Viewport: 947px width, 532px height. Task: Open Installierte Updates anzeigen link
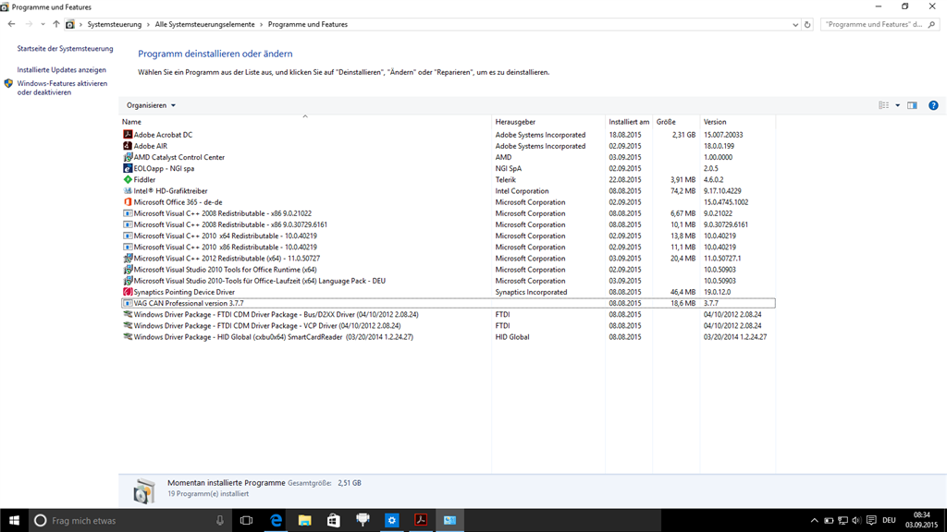[x=61, y=70]
